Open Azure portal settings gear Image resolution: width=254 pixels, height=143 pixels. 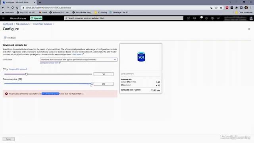[206, 18]
